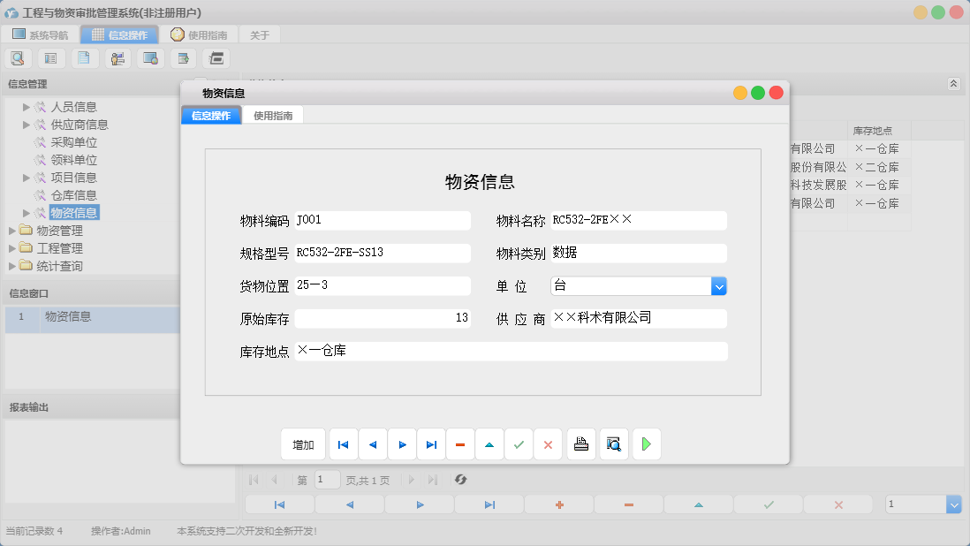This screenshot has width=970, height=546.
Task: Click the page number input field
Action: (327, 479)
